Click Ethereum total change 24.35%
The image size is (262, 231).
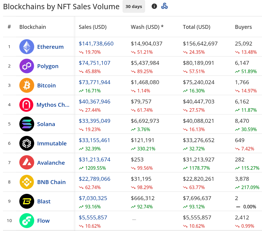tap(194, 52)
